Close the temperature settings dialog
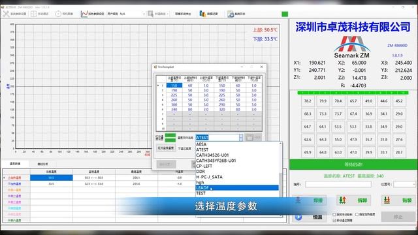 (261, 67)
